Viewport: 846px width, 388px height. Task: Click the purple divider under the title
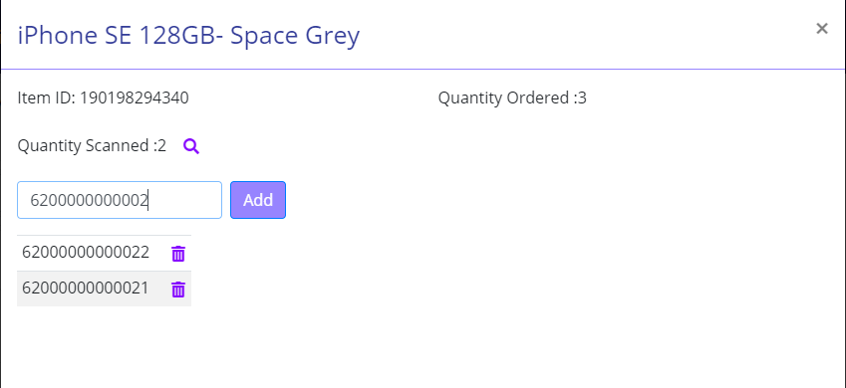tap(423, 69)
